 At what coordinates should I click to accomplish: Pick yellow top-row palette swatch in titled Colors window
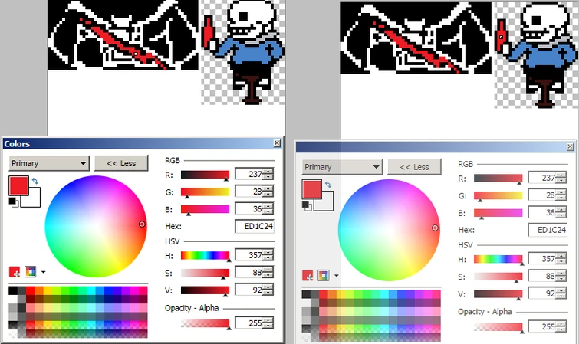click(x=48, y=291)
